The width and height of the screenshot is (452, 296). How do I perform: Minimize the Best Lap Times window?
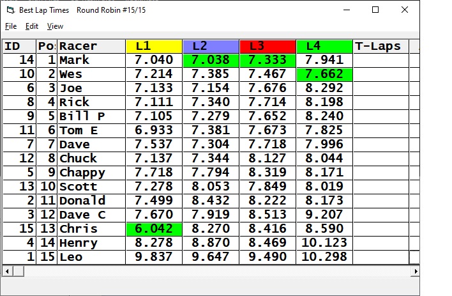click(x=347, y=10)
